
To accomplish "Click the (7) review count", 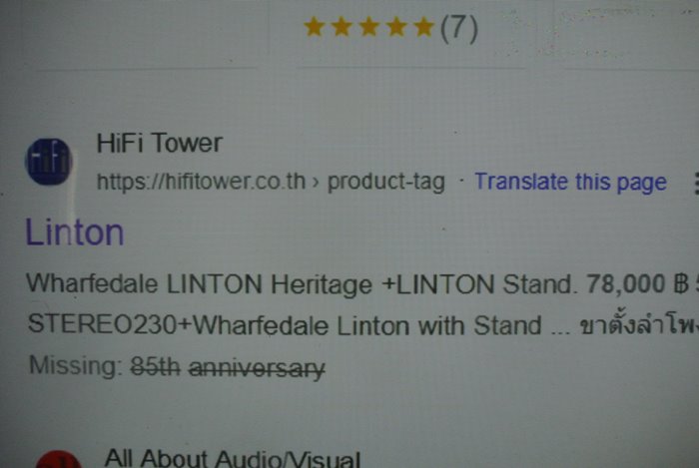I will tap(459, 29).
